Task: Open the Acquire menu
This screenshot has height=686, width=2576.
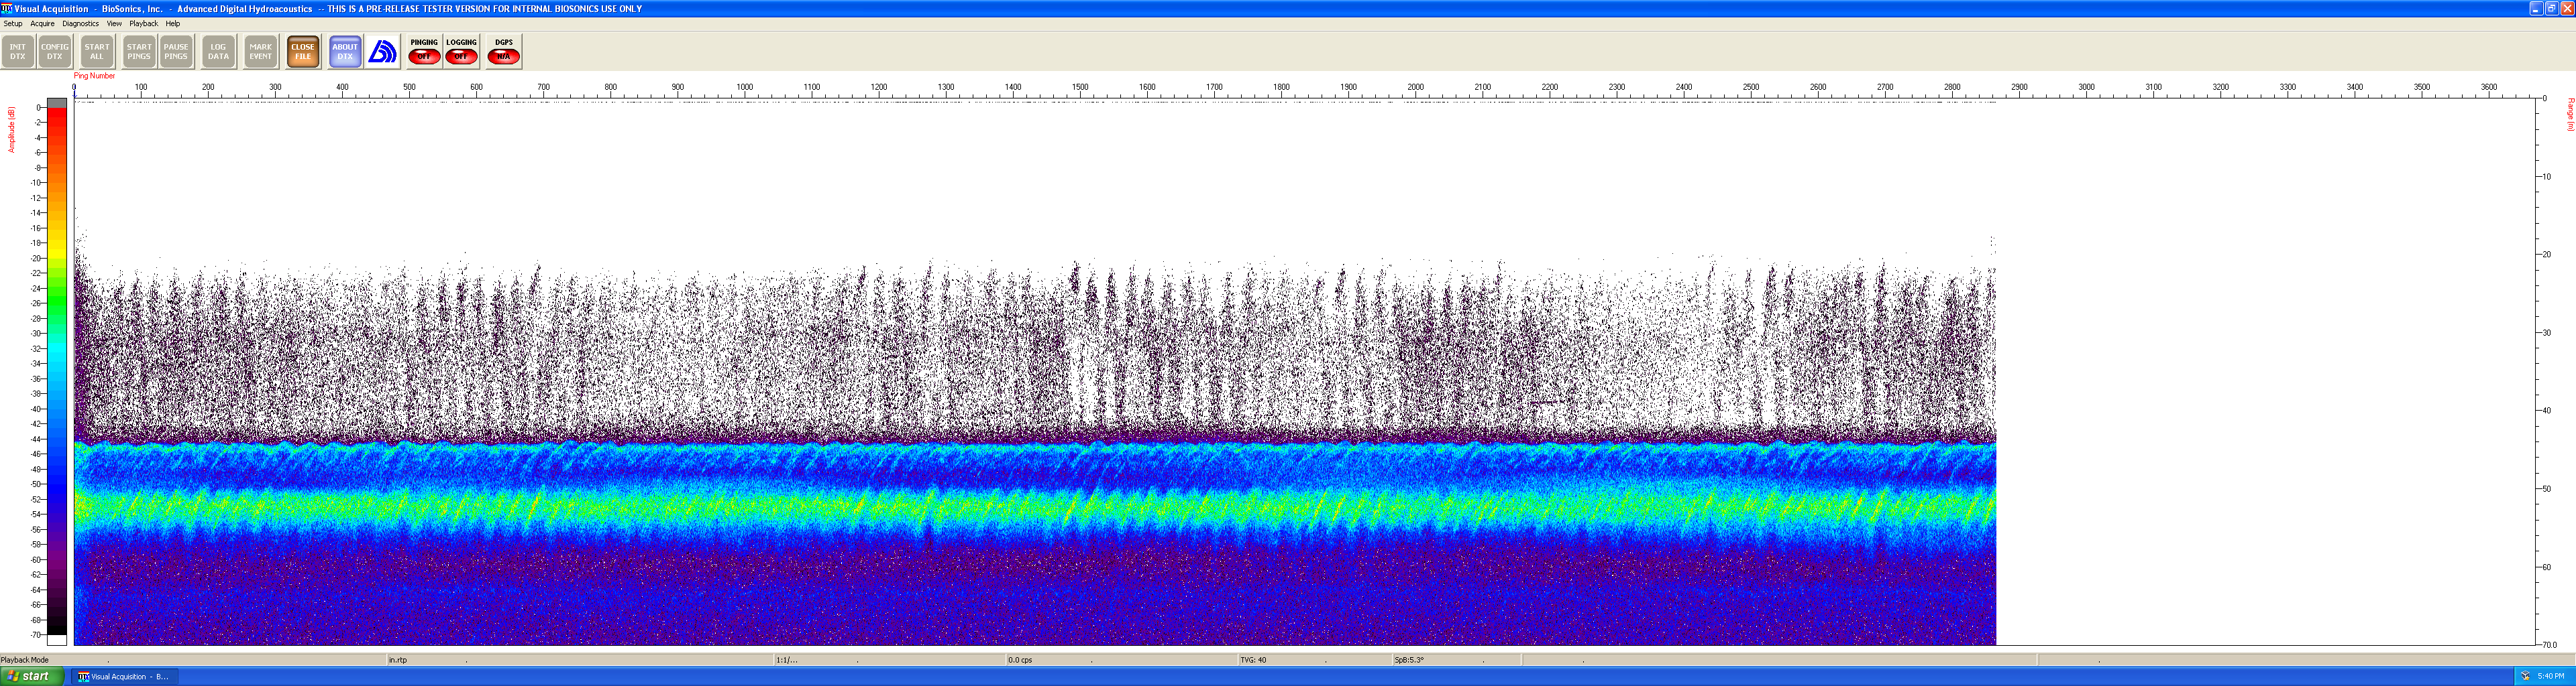Action: [x=42, y=23]
